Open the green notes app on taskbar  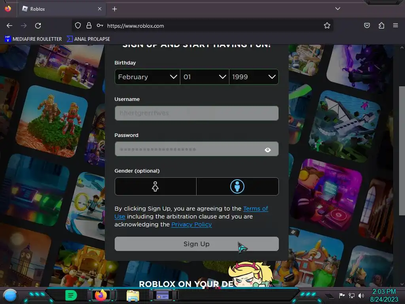pyautogui.click(x=71, y=295)
